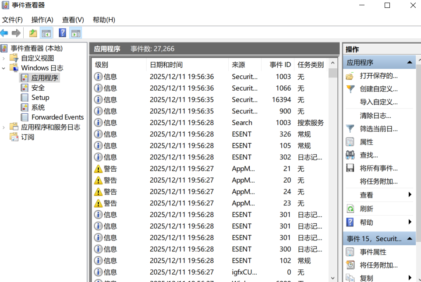Click 筛选当前日... filter action
421x282 pixels.
(379, 129)
